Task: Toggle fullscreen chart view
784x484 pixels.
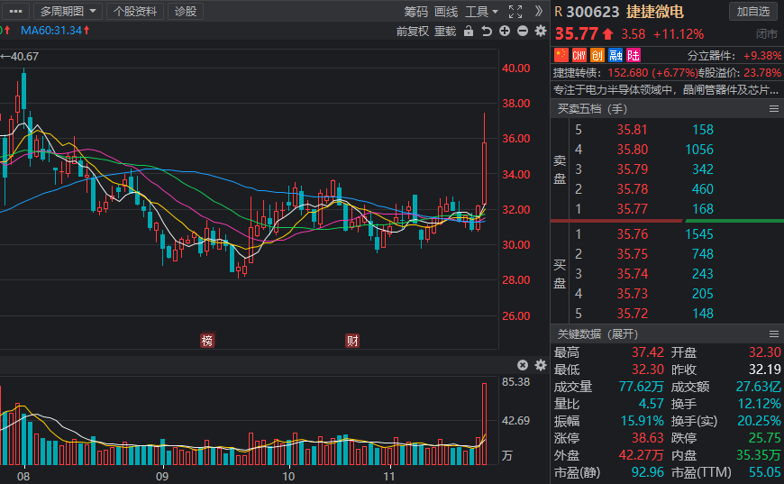Action: (x=515, y=12)
